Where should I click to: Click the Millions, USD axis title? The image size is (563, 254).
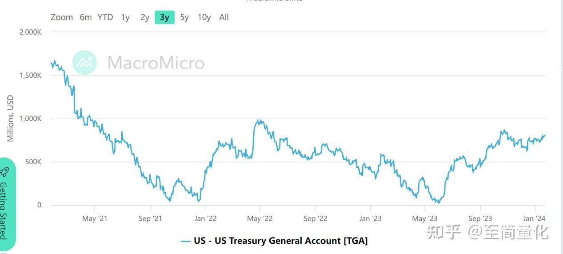(x=10, y=119)
